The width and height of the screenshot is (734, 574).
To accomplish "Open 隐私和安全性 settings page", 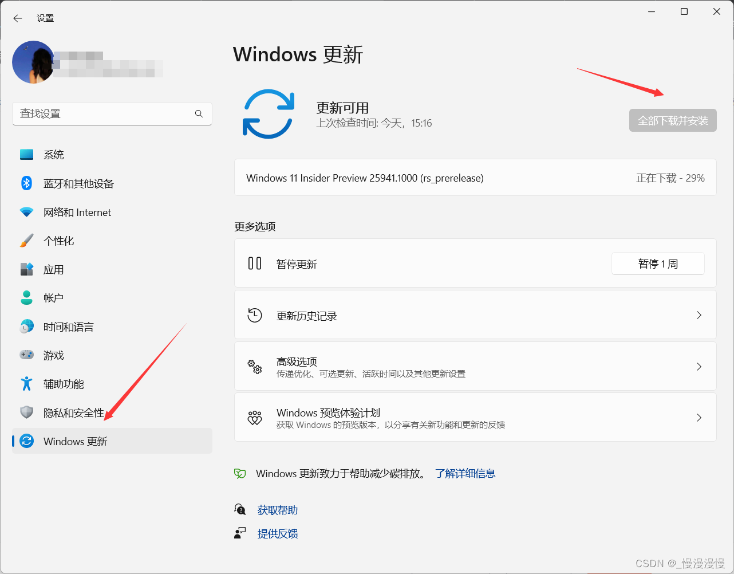I will 112,412.
